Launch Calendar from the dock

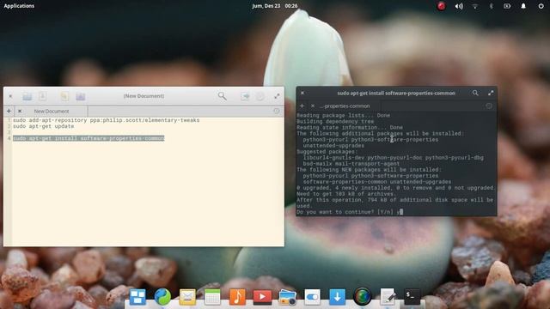point(212,297)
